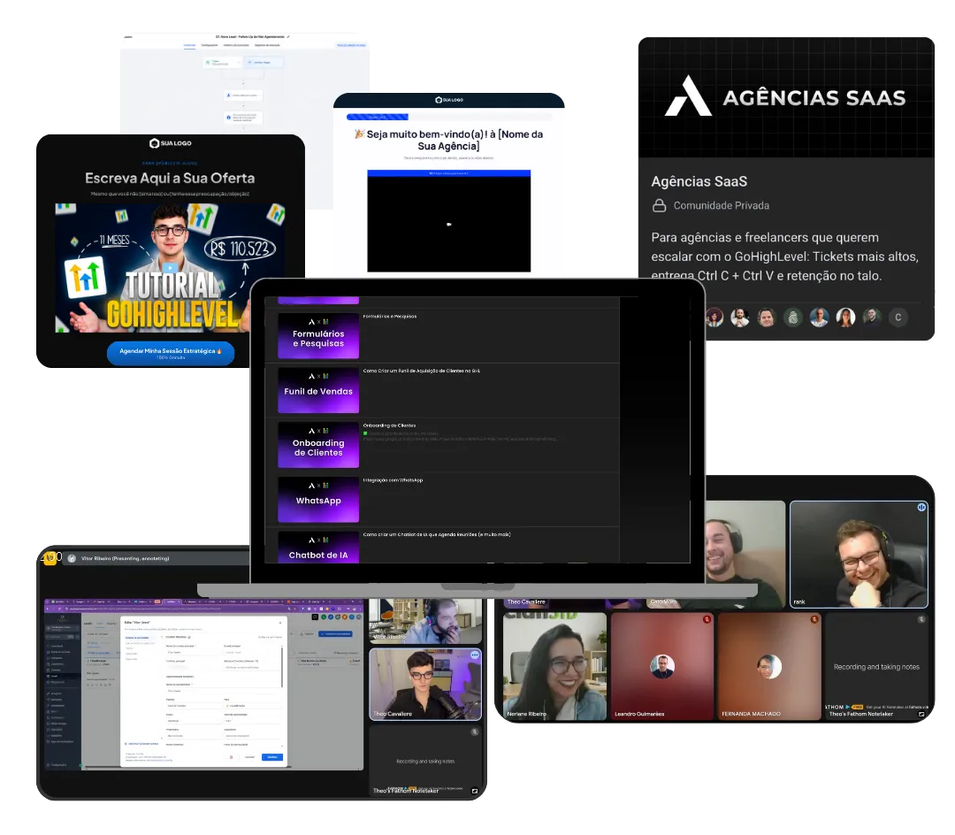The width and height of the screenshot is (955, 835).
Task: Open the Funil de Vendas module thumbnail
Action: click(318, 390)
